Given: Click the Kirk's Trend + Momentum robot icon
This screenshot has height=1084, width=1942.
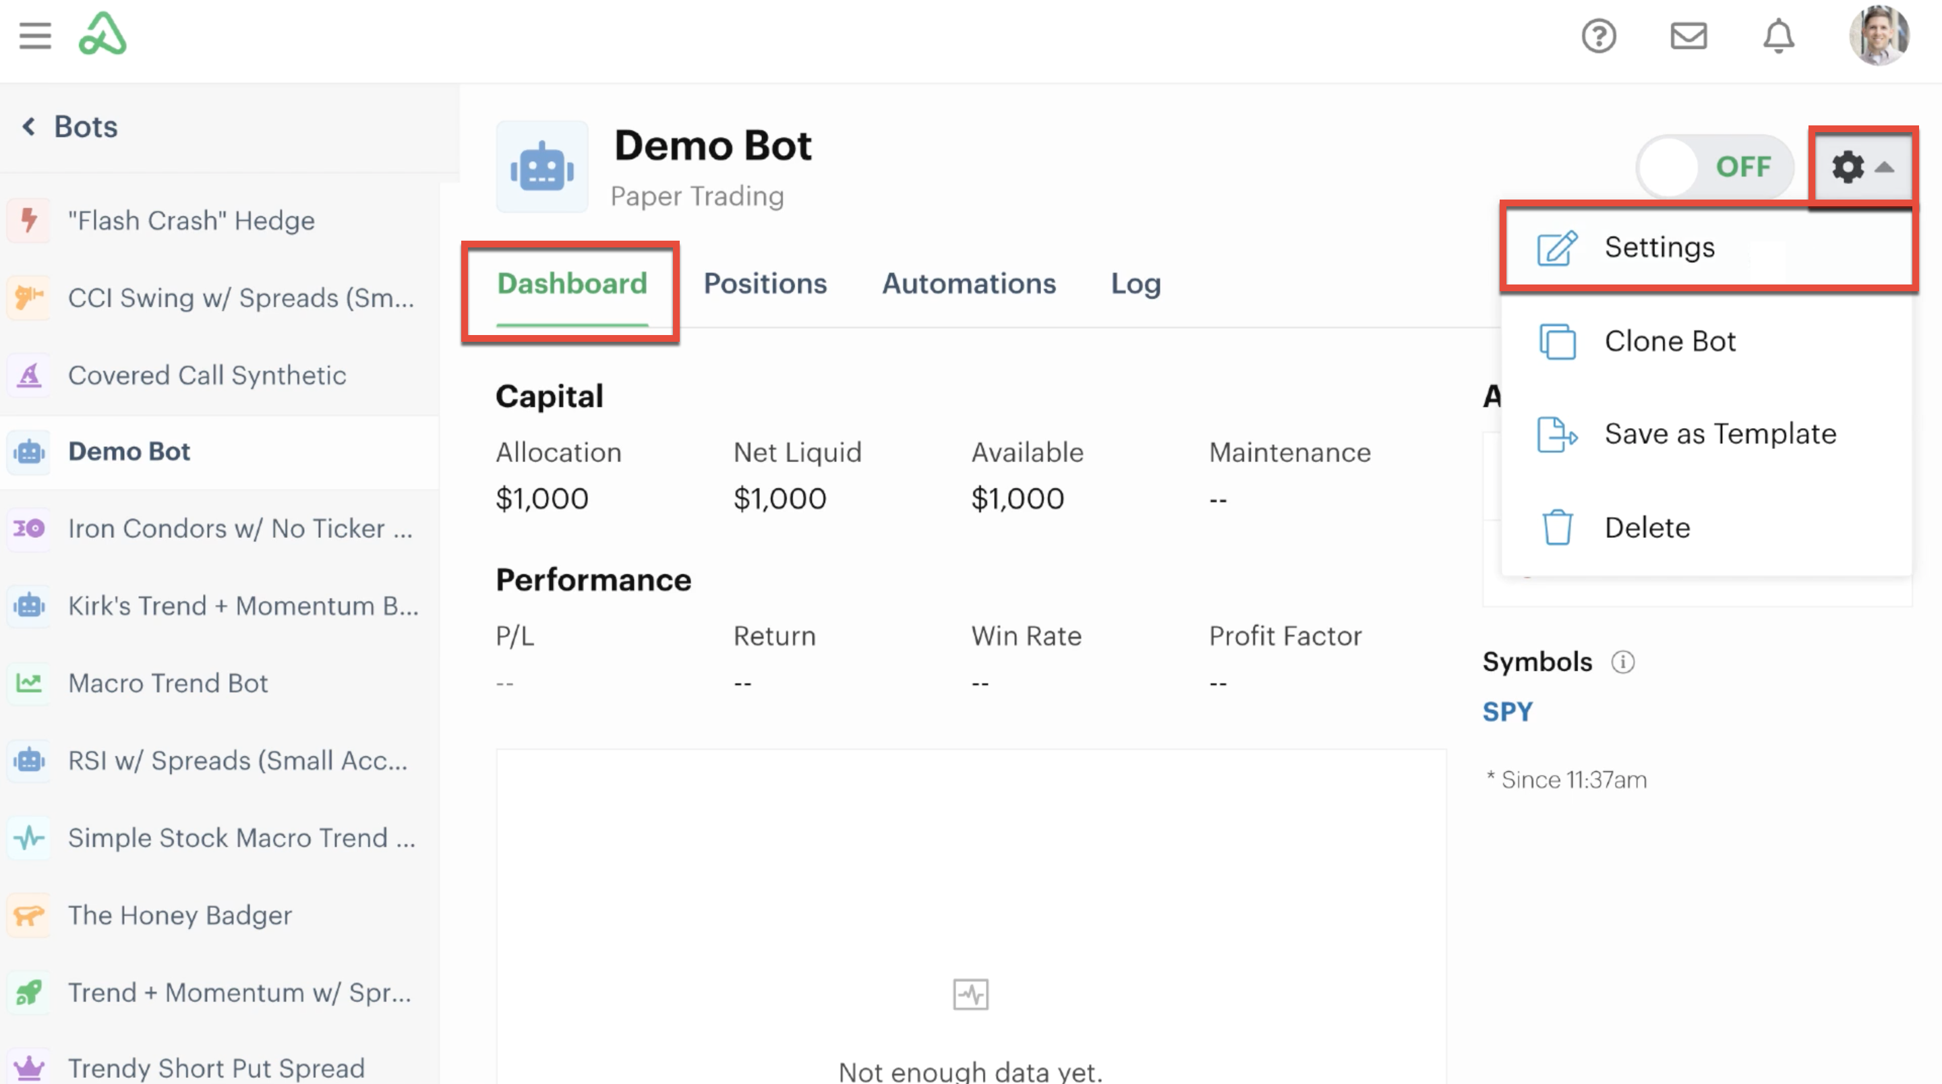Looking at the screenshot, I should (x=28, y=605).
